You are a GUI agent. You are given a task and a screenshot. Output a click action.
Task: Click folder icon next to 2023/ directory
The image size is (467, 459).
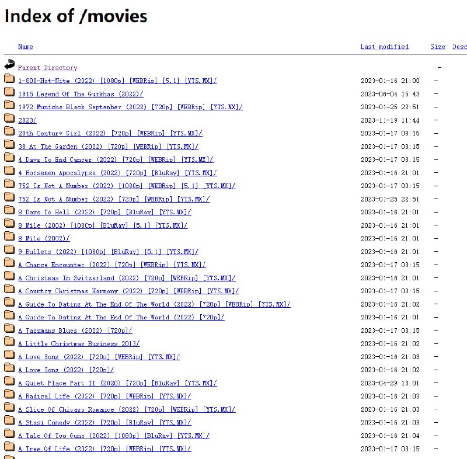coord(9,119)
